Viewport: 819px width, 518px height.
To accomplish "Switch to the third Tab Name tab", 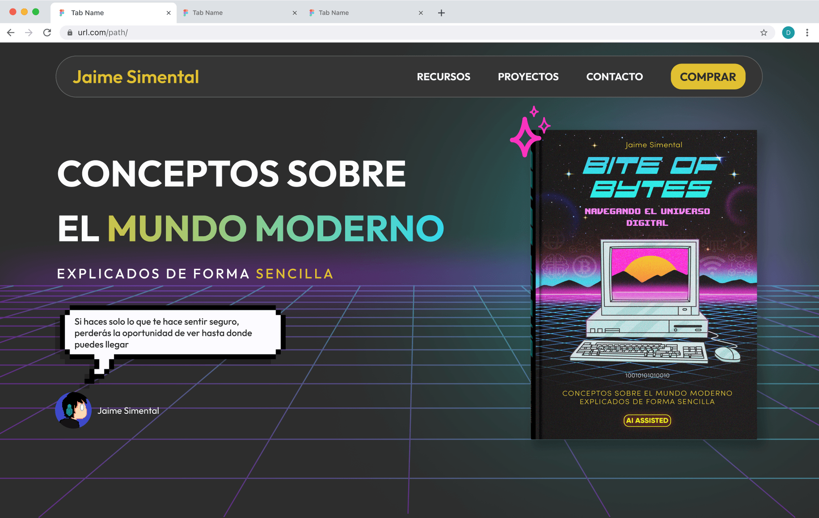I will click(x=366, y=13).
